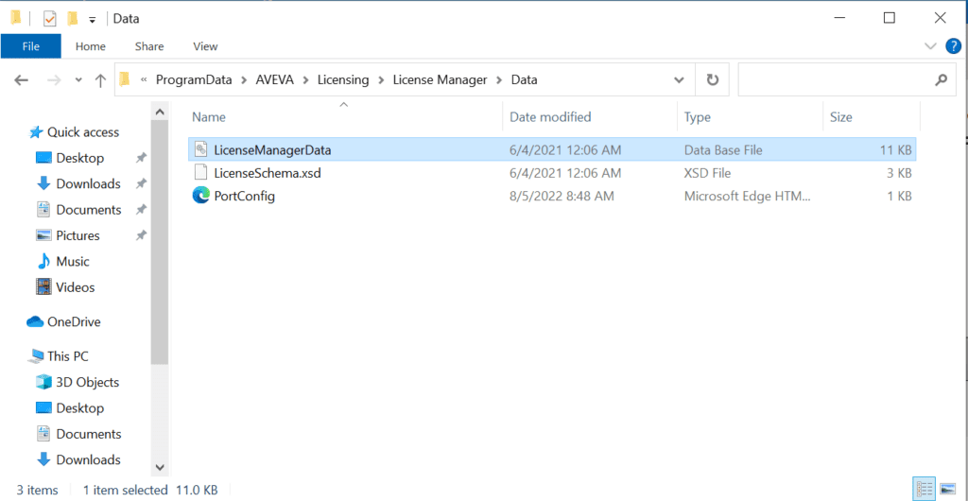Switch to the View ribbon tab

coord(205,46)
